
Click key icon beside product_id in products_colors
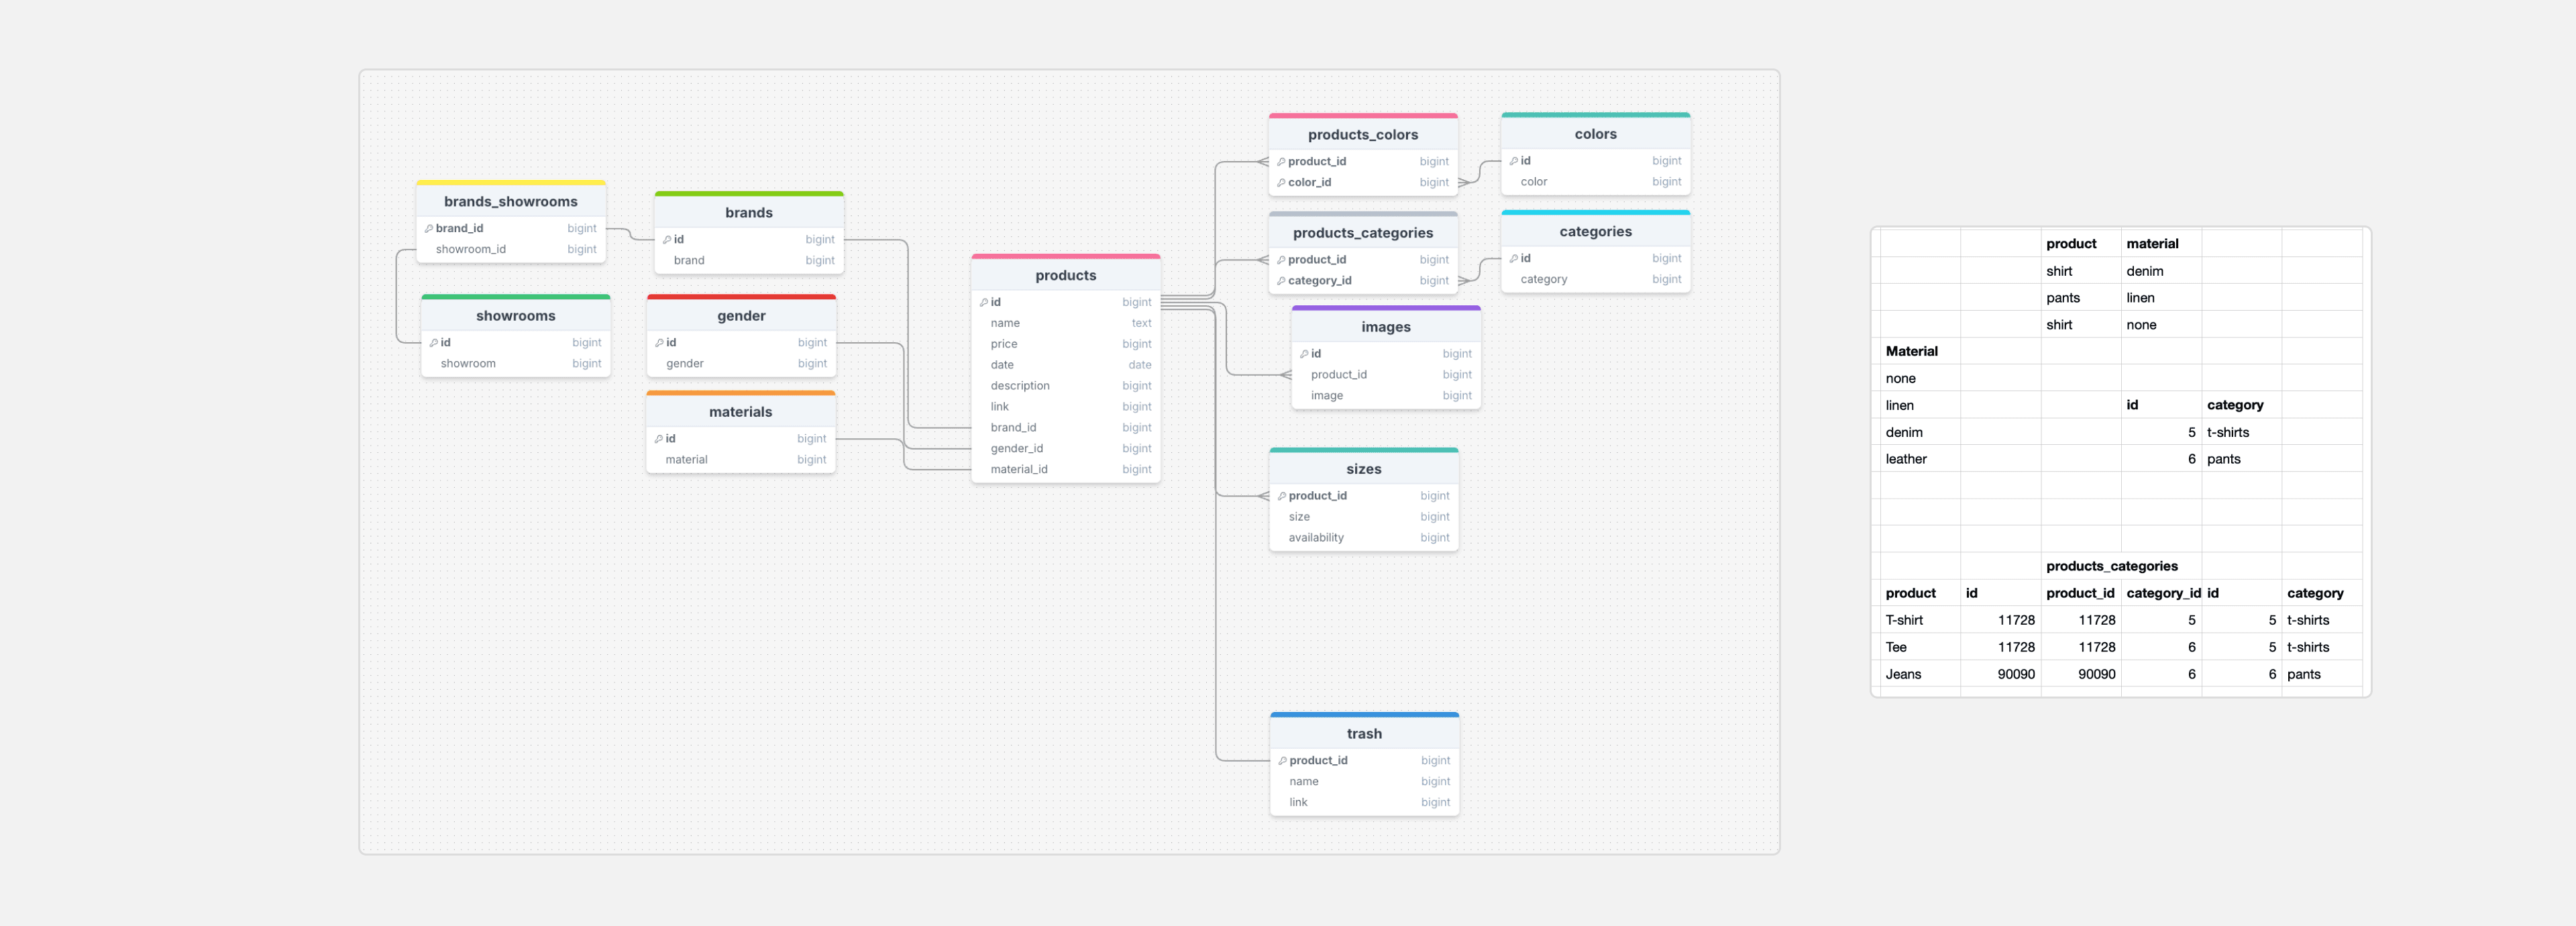point(1281,162)
